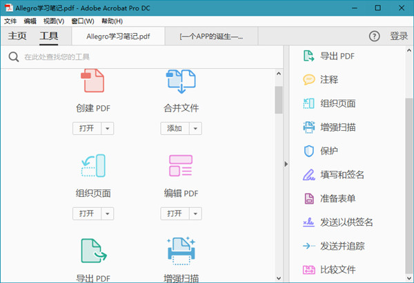Switch to the 主页 tab
Image resolution: width=414 pixels, height=283 pixels.
click(18, 36)
